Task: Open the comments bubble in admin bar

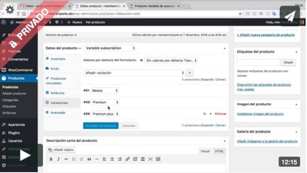Action: [57, 22]
